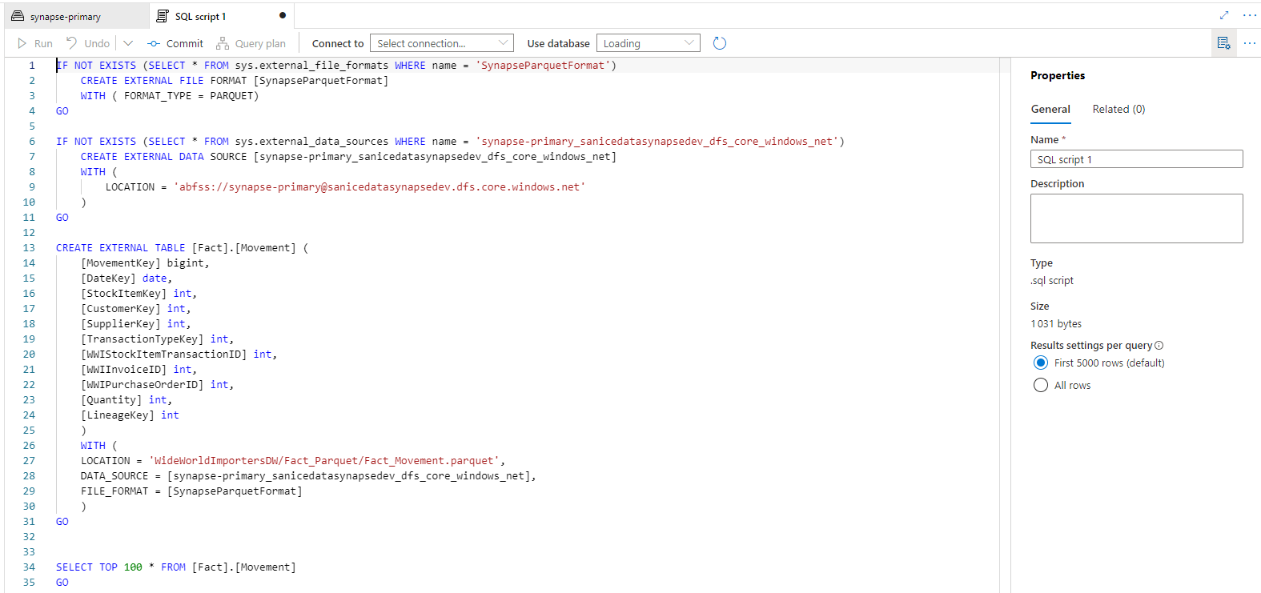Open the Select connection dropdown
The width and height of the screenshot is (1261, 593).
coord(441,43)
